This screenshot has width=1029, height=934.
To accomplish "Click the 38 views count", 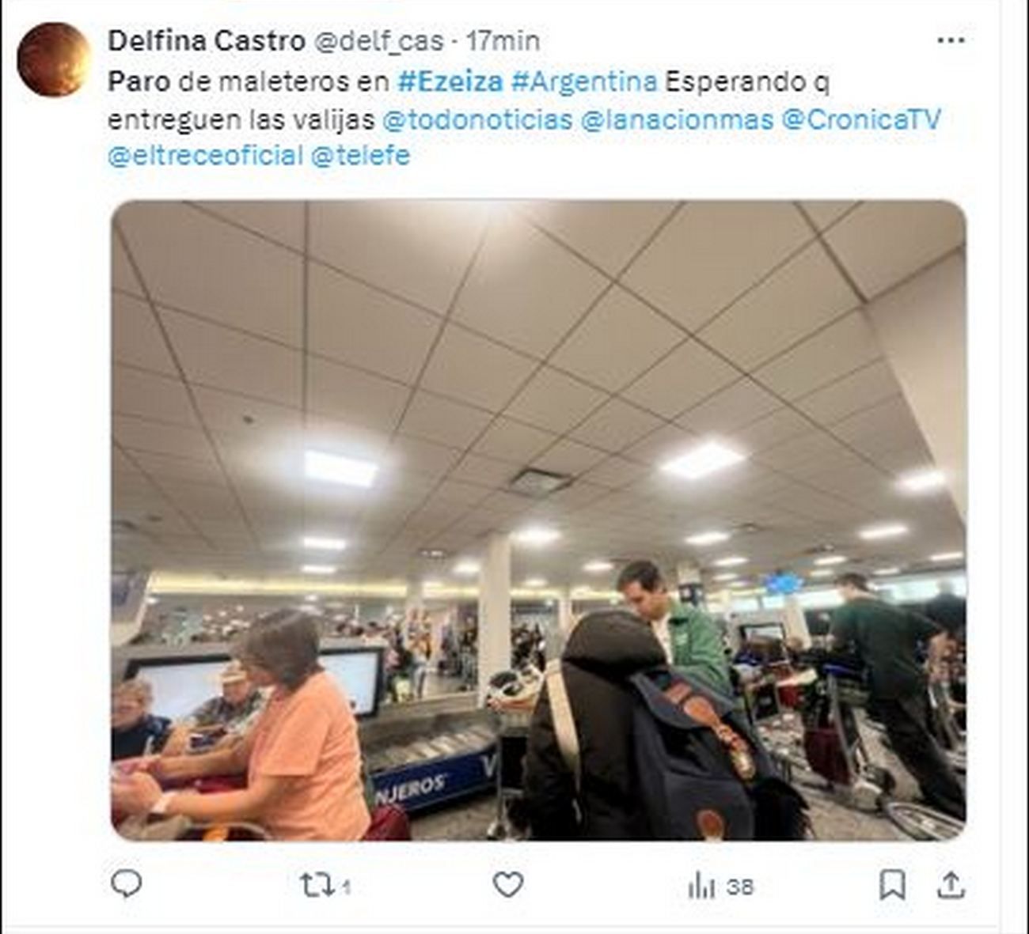I will (x=739, y=887).
